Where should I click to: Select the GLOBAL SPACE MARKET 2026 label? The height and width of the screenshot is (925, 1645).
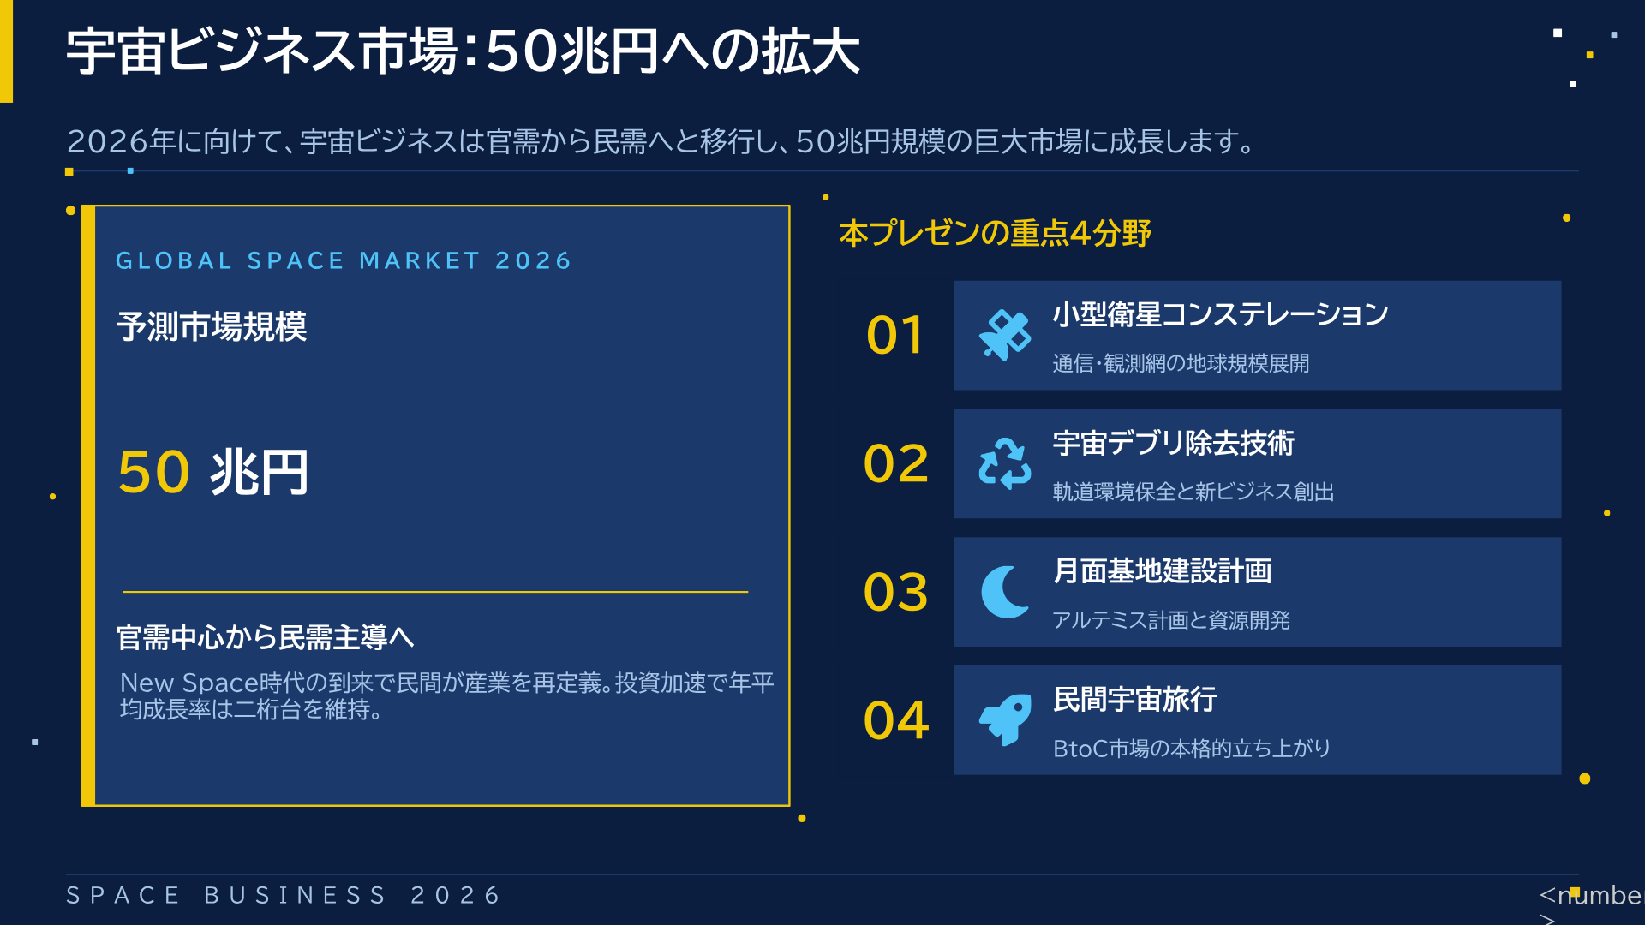tap(343, 260)
